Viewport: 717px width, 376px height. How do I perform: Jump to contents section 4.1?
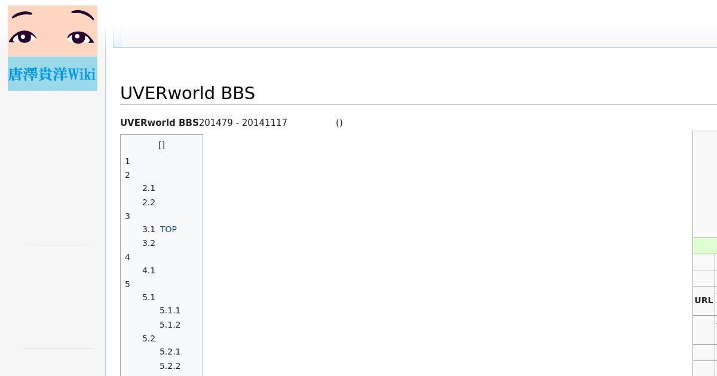[149, 270]
